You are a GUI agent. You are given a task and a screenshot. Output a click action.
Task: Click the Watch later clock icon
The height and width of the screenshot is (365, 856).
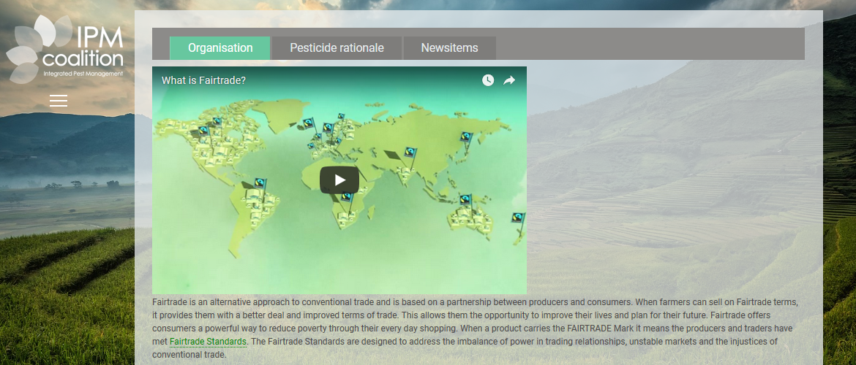pyautogui.click(x=487, y=80)
